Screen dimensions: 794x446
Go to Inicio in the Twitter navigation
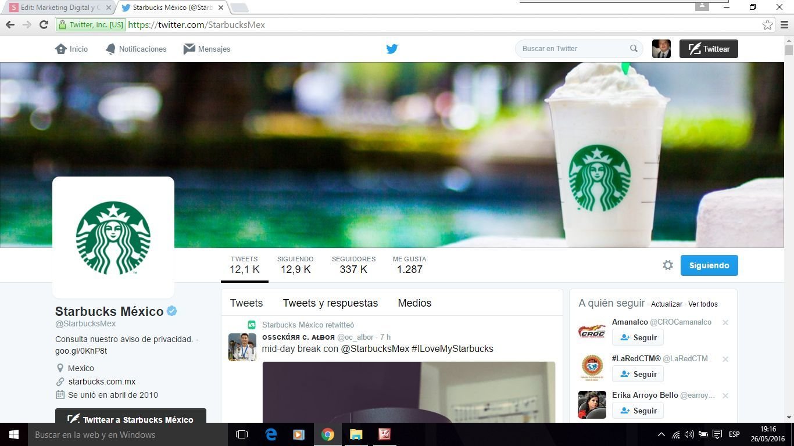(x=71, y=49)
